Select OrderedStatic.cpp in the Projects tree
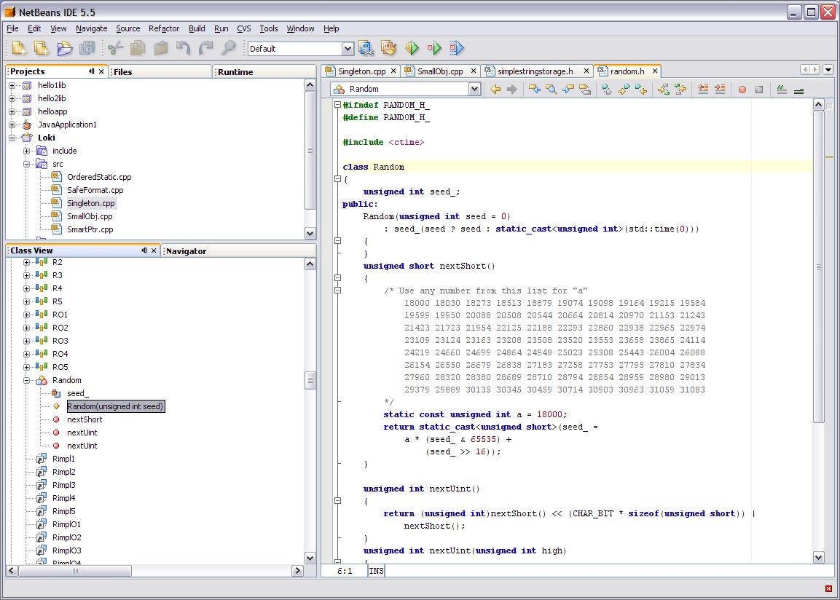840x600 pixels. pyautogui.click(x=99, y=177)
